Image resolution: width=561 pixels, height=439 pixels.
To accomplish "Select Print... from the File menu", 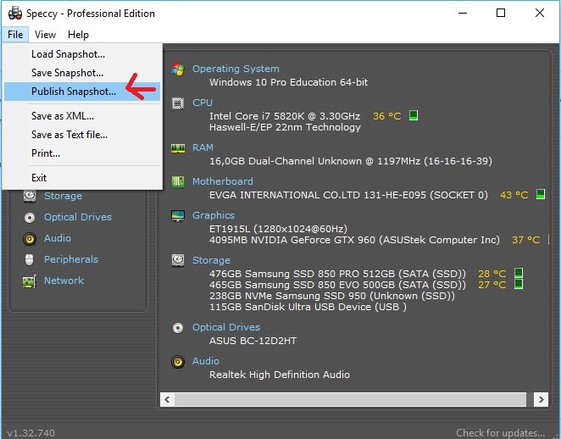I will [x=82, y=153].
